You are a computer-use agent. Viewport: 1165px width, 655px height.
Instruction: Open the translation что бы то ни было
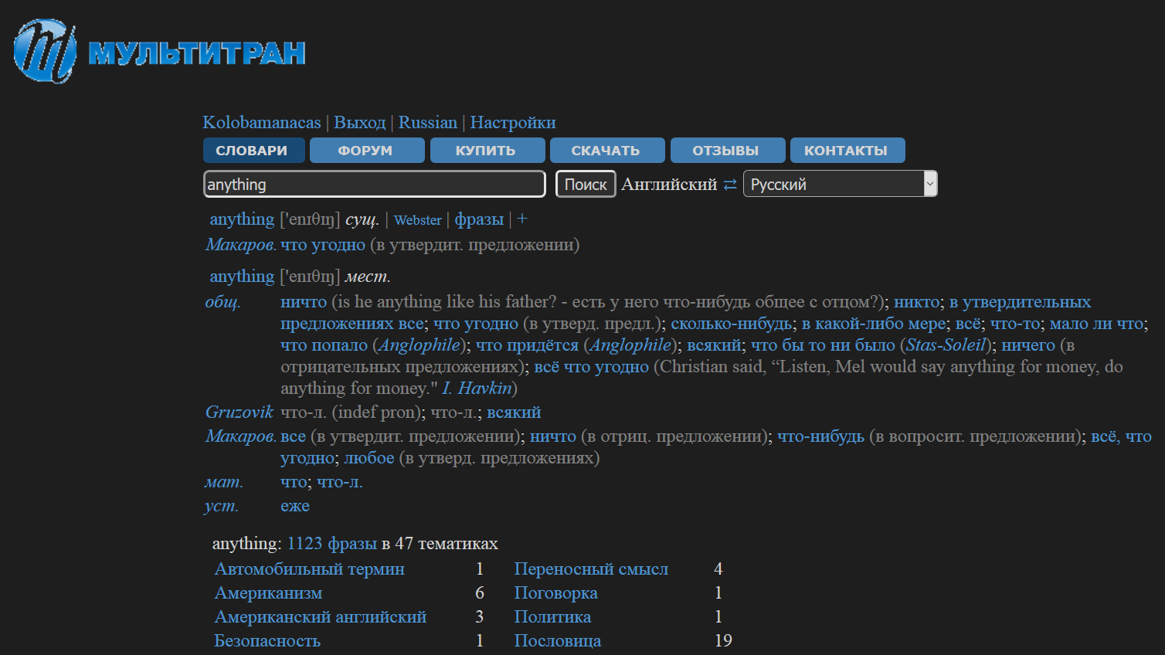point(823,345)
